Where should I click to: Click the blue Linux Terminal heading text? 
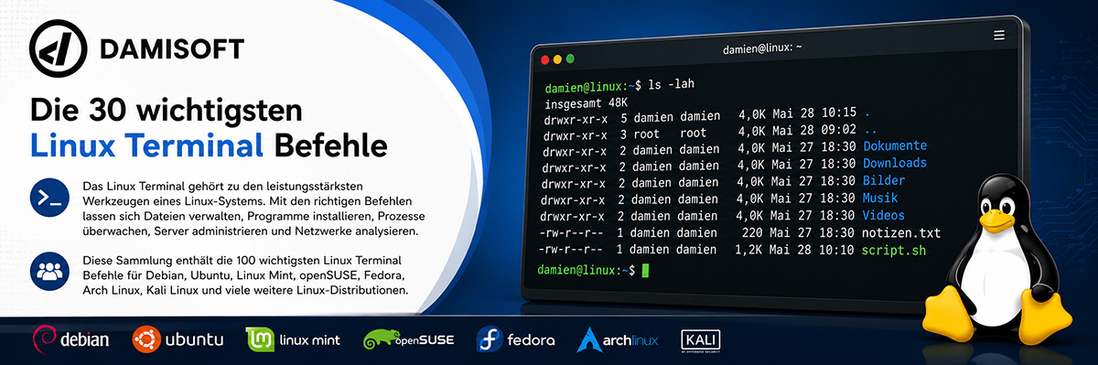click(146, 146)
